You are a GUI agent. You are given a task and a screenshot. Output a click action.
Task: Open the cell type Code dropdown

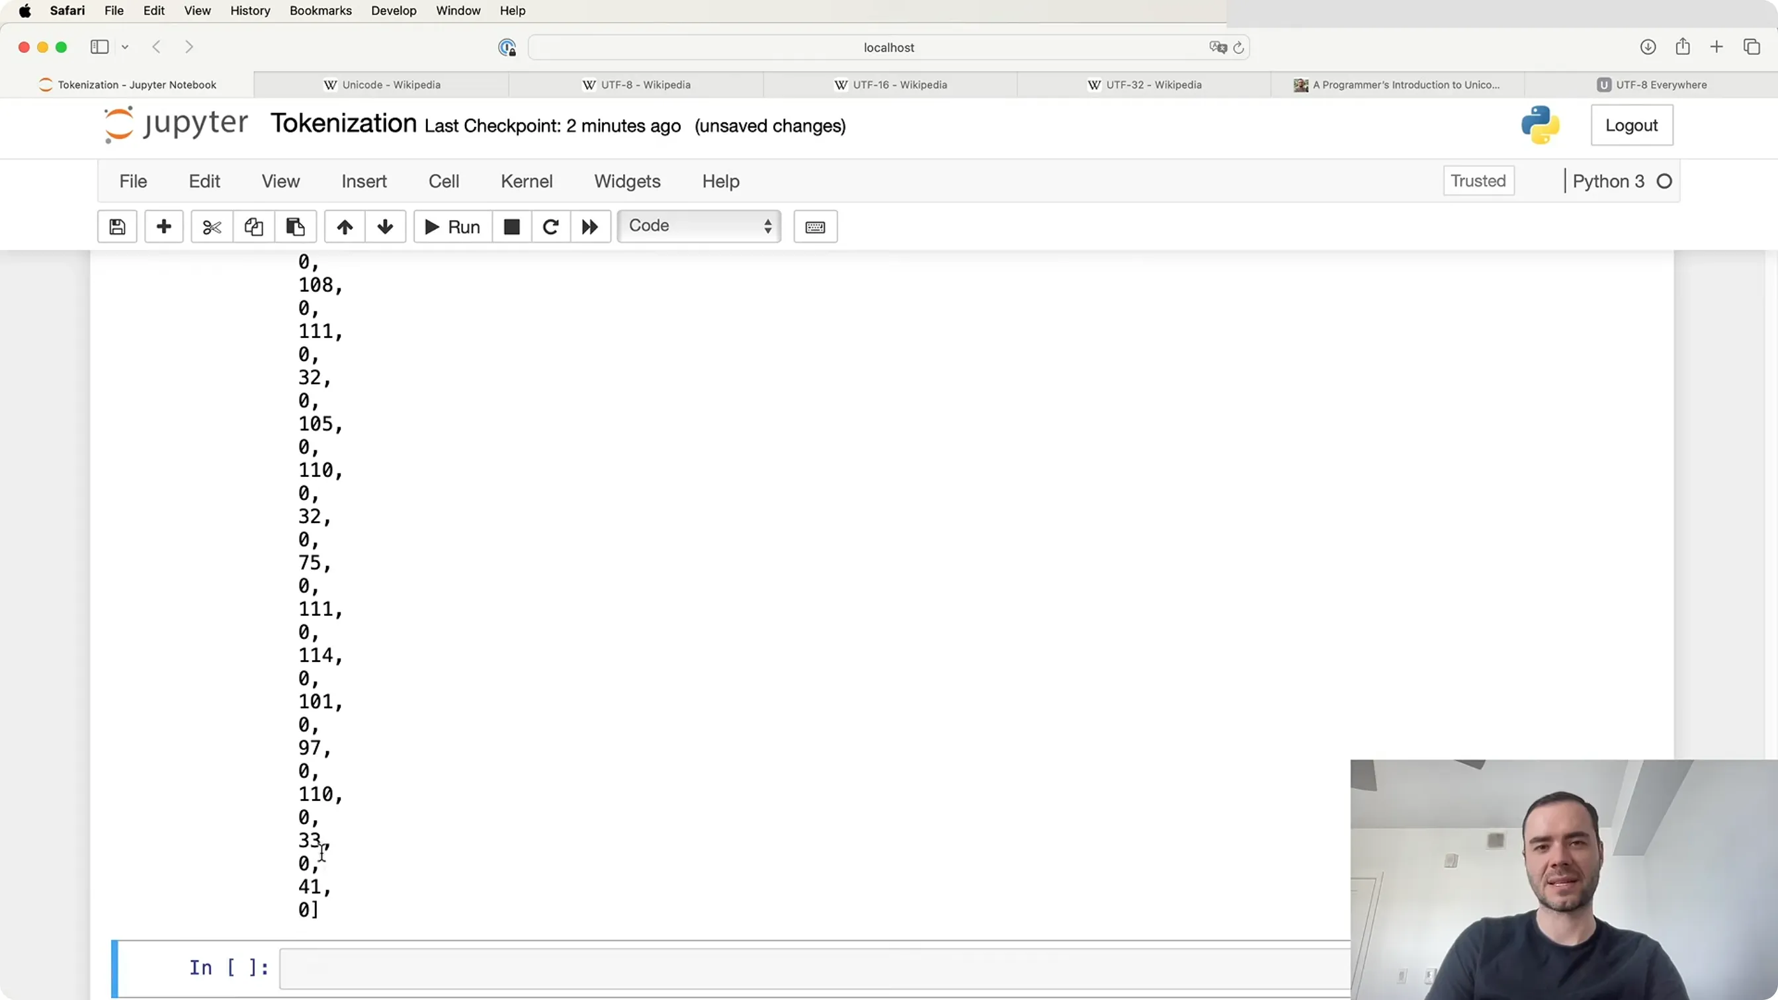pyautogui.click(x=699, y=226)
